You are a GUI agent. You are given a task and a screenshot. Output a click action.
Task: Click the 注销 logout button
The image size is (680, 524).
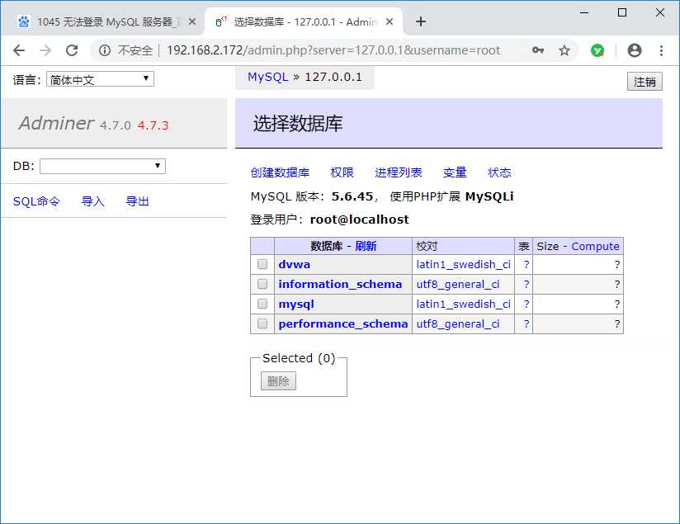tap(645, 82)
